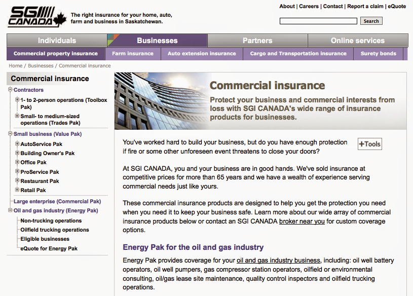The image size is (413, 296).
Task: Open Report a claim link
Action: point(365,6)
